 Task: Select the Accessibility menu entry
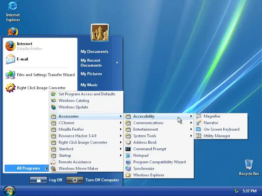click(x=159, y=116)
